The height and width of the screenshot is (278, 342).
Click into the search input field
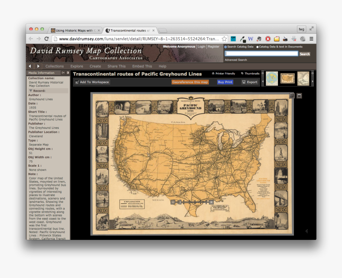pyautogui.click(x=260, y=53)
